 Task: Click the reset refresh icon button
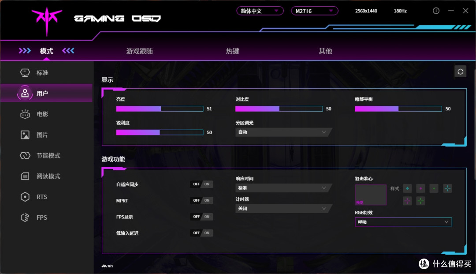point(460,71)
